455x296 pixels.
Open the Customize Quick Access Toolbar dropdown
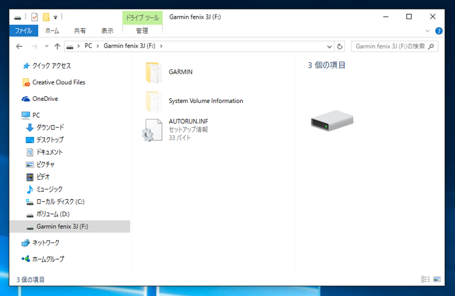click(56, 17)
